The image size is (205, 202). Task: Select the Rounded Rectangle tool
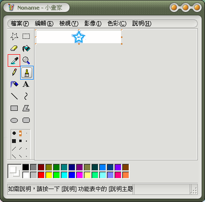coord(26,120)
